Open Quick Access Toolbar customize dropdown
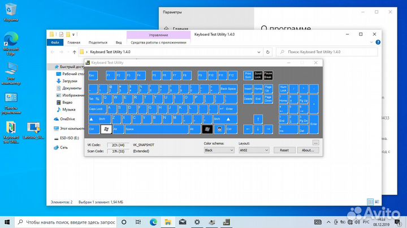 point(73,34)
